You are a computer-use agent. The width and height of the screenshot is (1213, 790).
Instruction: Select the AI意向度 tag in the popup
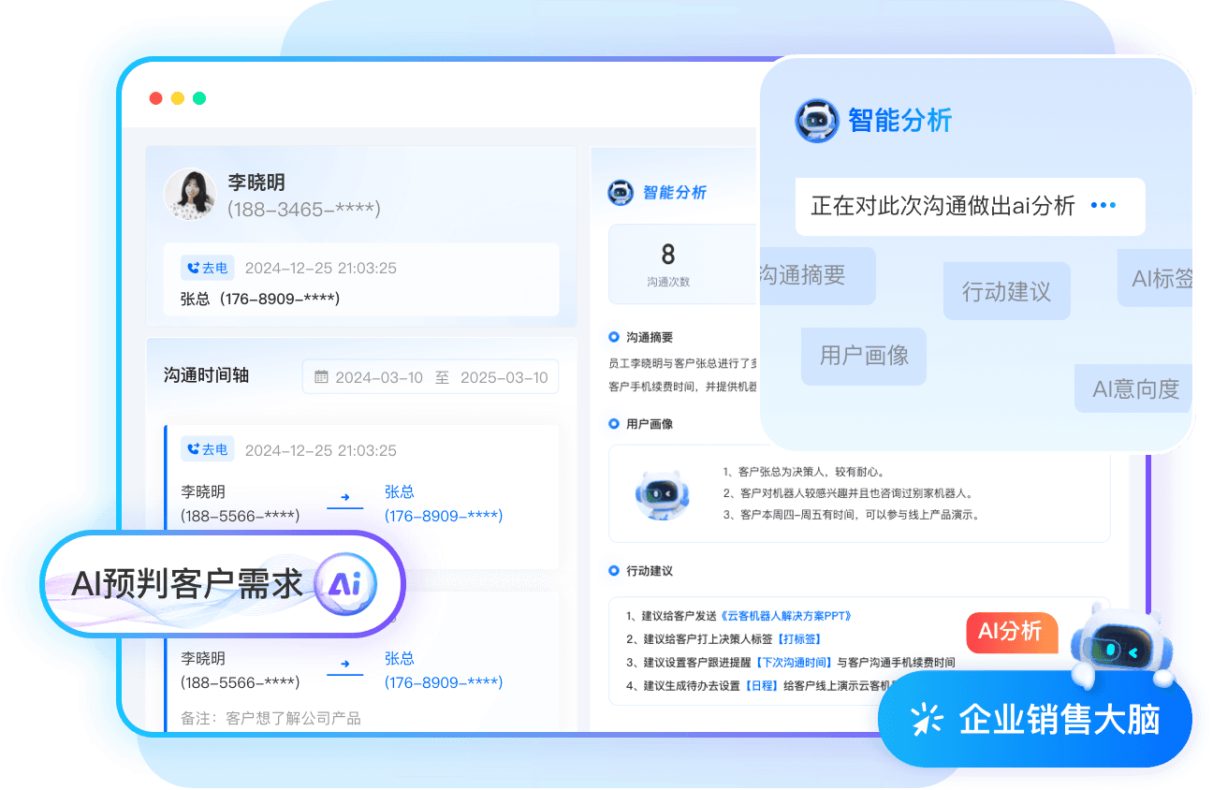[x=1133, y=388]
